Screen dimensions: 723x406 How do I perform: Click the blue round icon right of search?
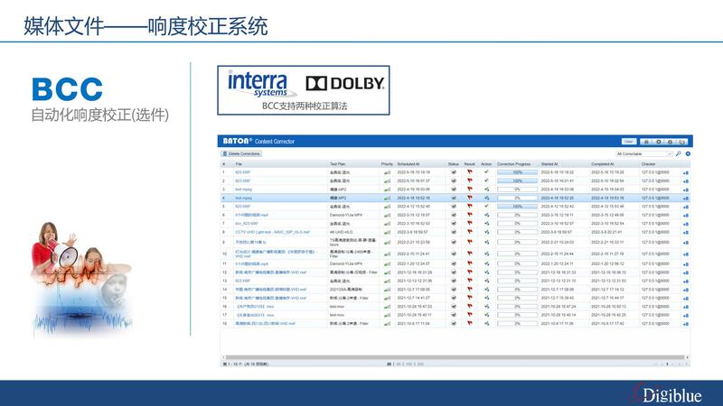pos(687,154)
